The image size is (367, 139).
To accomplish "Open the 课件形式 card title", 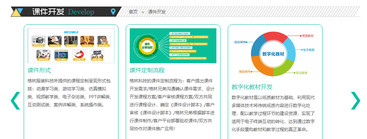I will coord(39,70).
